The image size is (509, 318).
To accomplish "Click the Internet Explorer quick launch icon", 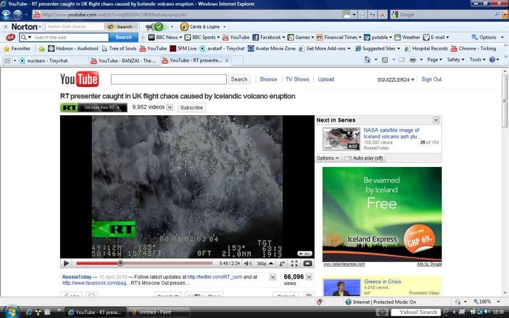I will pos(29,312).
